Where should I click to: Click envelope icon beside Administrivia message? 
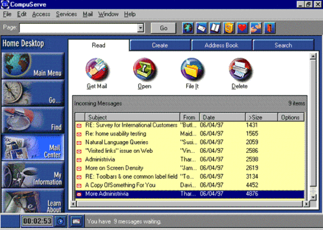pos(79,160)
